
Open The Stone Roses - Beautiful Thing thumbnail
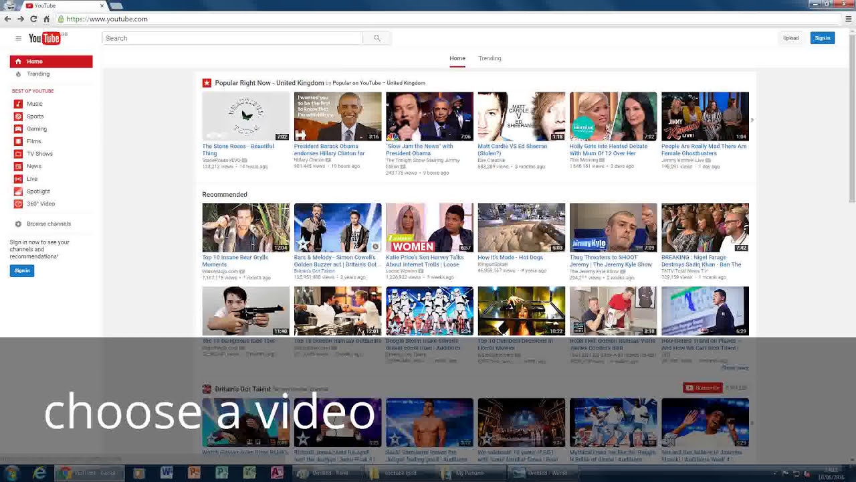coord(245,116)
